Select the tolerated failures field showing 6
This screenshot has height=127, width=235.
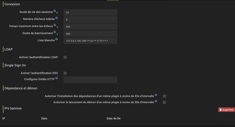[x=90, y=20]
